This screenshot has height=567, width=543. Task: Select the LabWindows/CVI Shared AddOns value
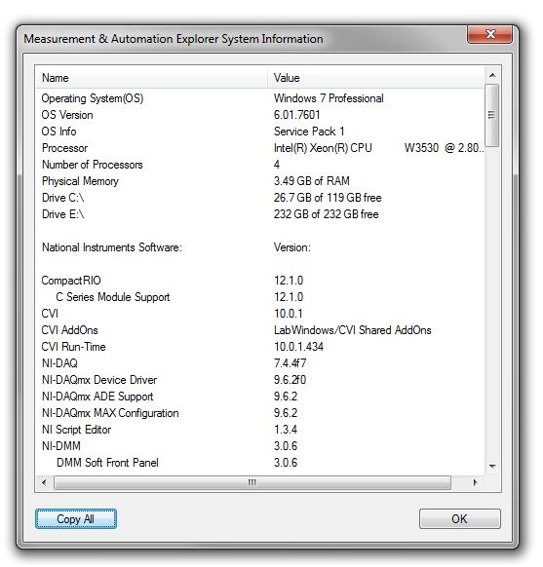tap(353, 330)
